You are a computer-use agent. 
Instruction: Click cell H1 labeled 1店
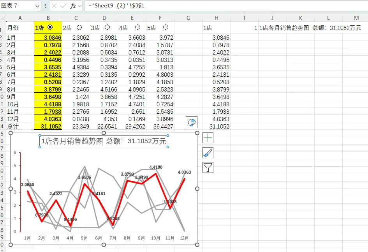pos(216,28)
